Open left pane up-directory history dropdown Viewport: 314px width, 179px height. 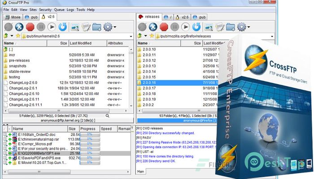12,36
